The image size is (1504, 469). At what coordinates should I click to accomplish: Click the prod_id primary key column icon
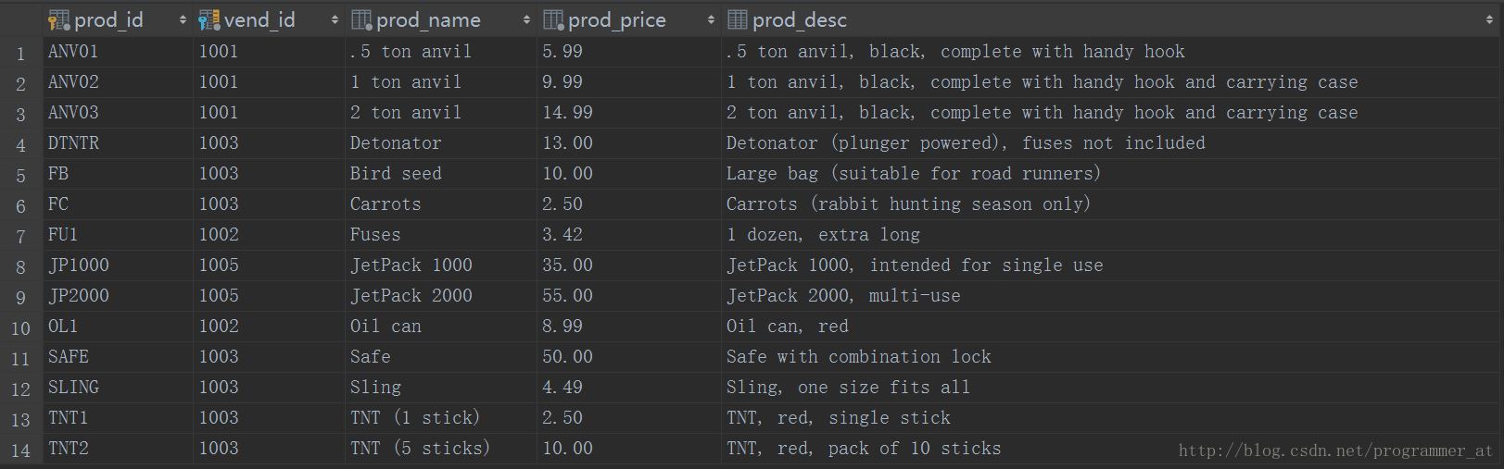pos(58,19)
